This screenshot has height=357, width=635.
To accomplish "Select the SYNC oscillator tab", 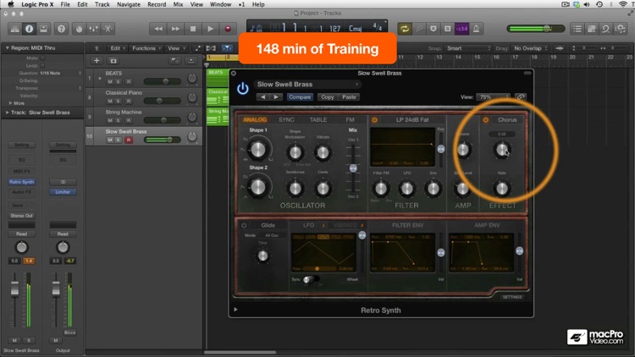I will click(286, 120).
